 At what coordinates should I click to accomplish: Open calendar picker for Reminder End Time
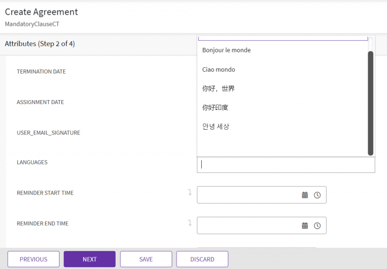305,225
